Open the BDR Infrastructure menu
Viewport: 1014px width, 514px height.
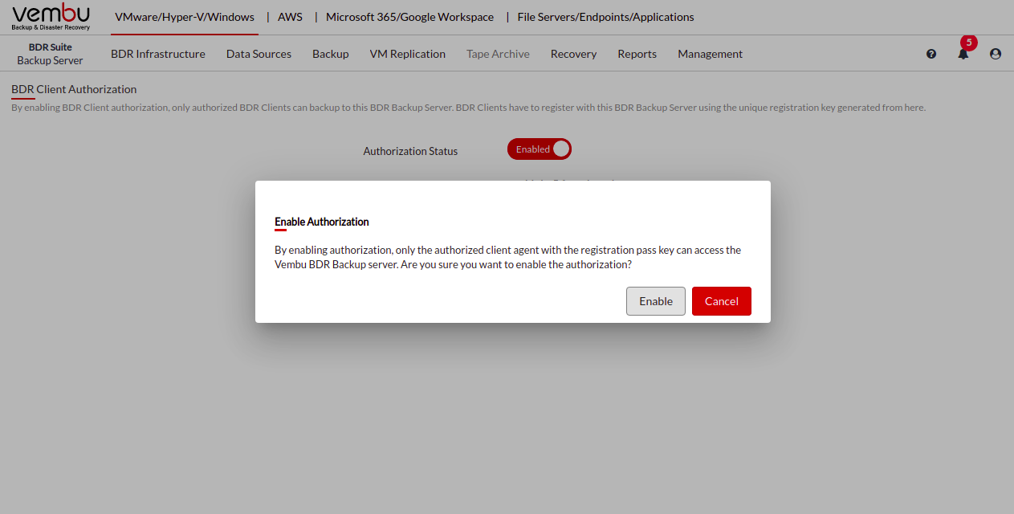(x=158, y=54)
